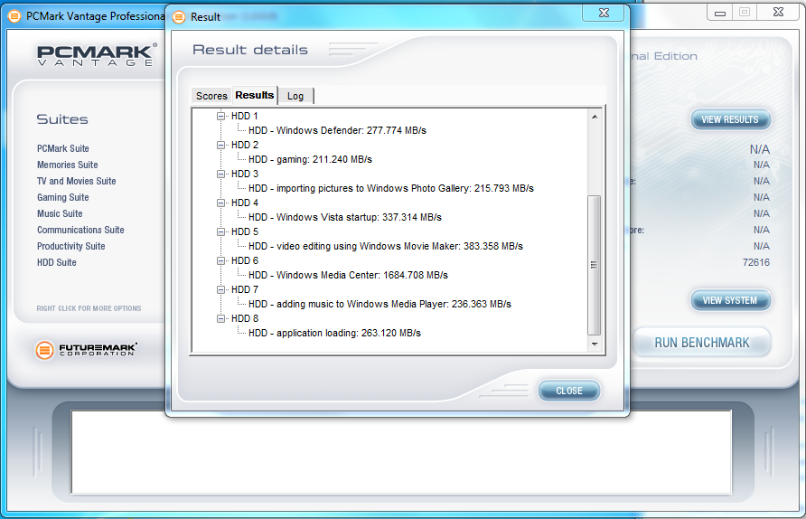This screenshot has width=806, height=519.
Task: Select the HDD 8 tree item label
Action: pos(245,318)
